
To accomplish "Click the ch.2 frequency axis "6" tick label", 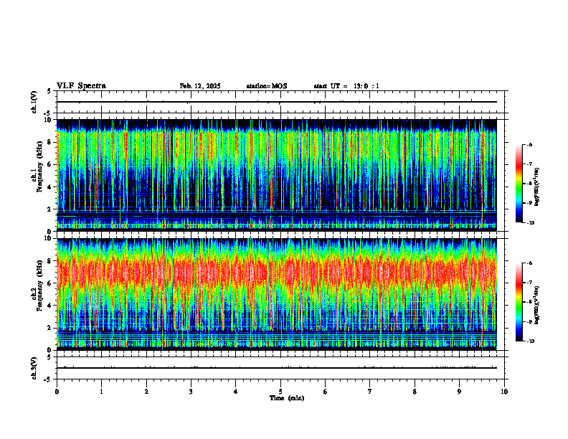I will 50,283.
